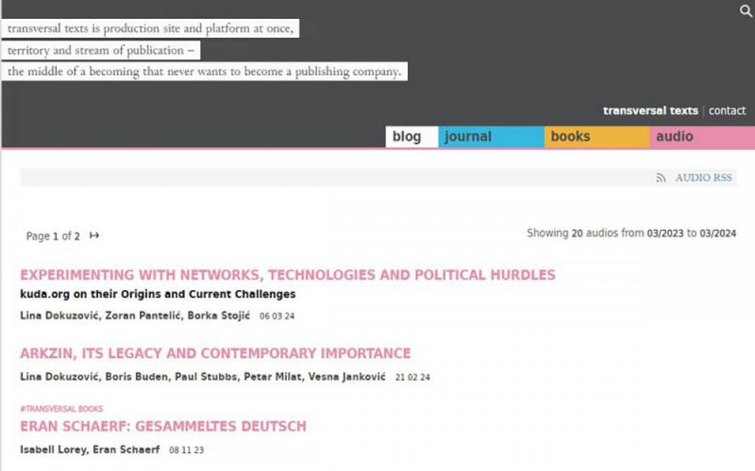The width and height of the screenshot is (755, 471).
Task: Click the site tagline about production site
Action: tap(150, 28)
